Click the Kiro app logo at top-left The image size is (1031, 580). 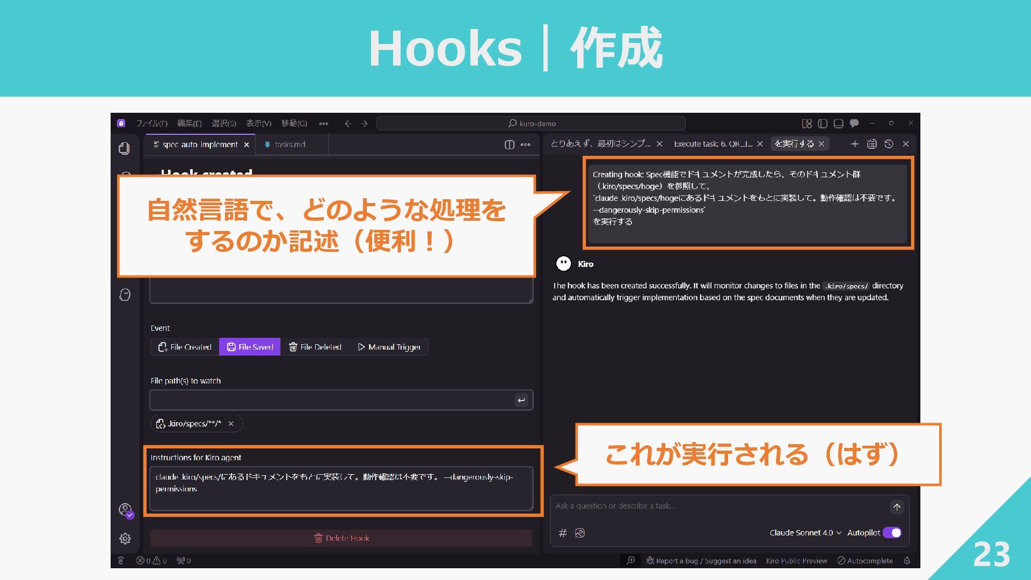(121, 123)
